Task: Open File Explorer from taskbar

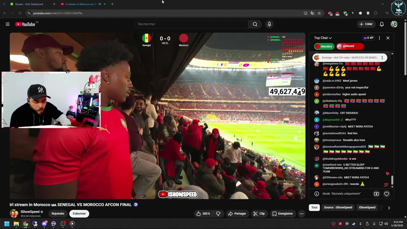Action: (x=16, y=224)
